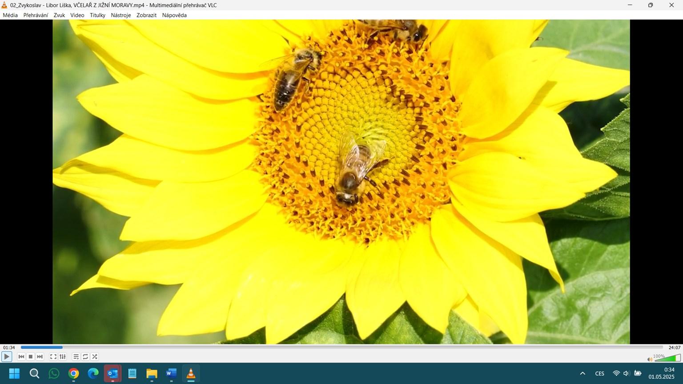Mute audio via the speaker icon

(x=650, y=359)
